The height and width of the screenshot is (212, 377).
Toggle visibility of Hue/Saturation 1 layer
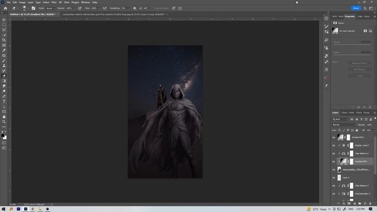click(333, 194)
